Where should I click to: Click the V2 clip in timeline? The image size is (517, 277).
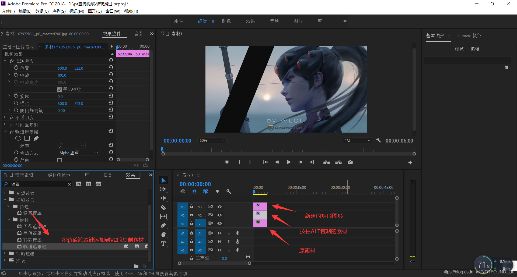click(260, 215)
